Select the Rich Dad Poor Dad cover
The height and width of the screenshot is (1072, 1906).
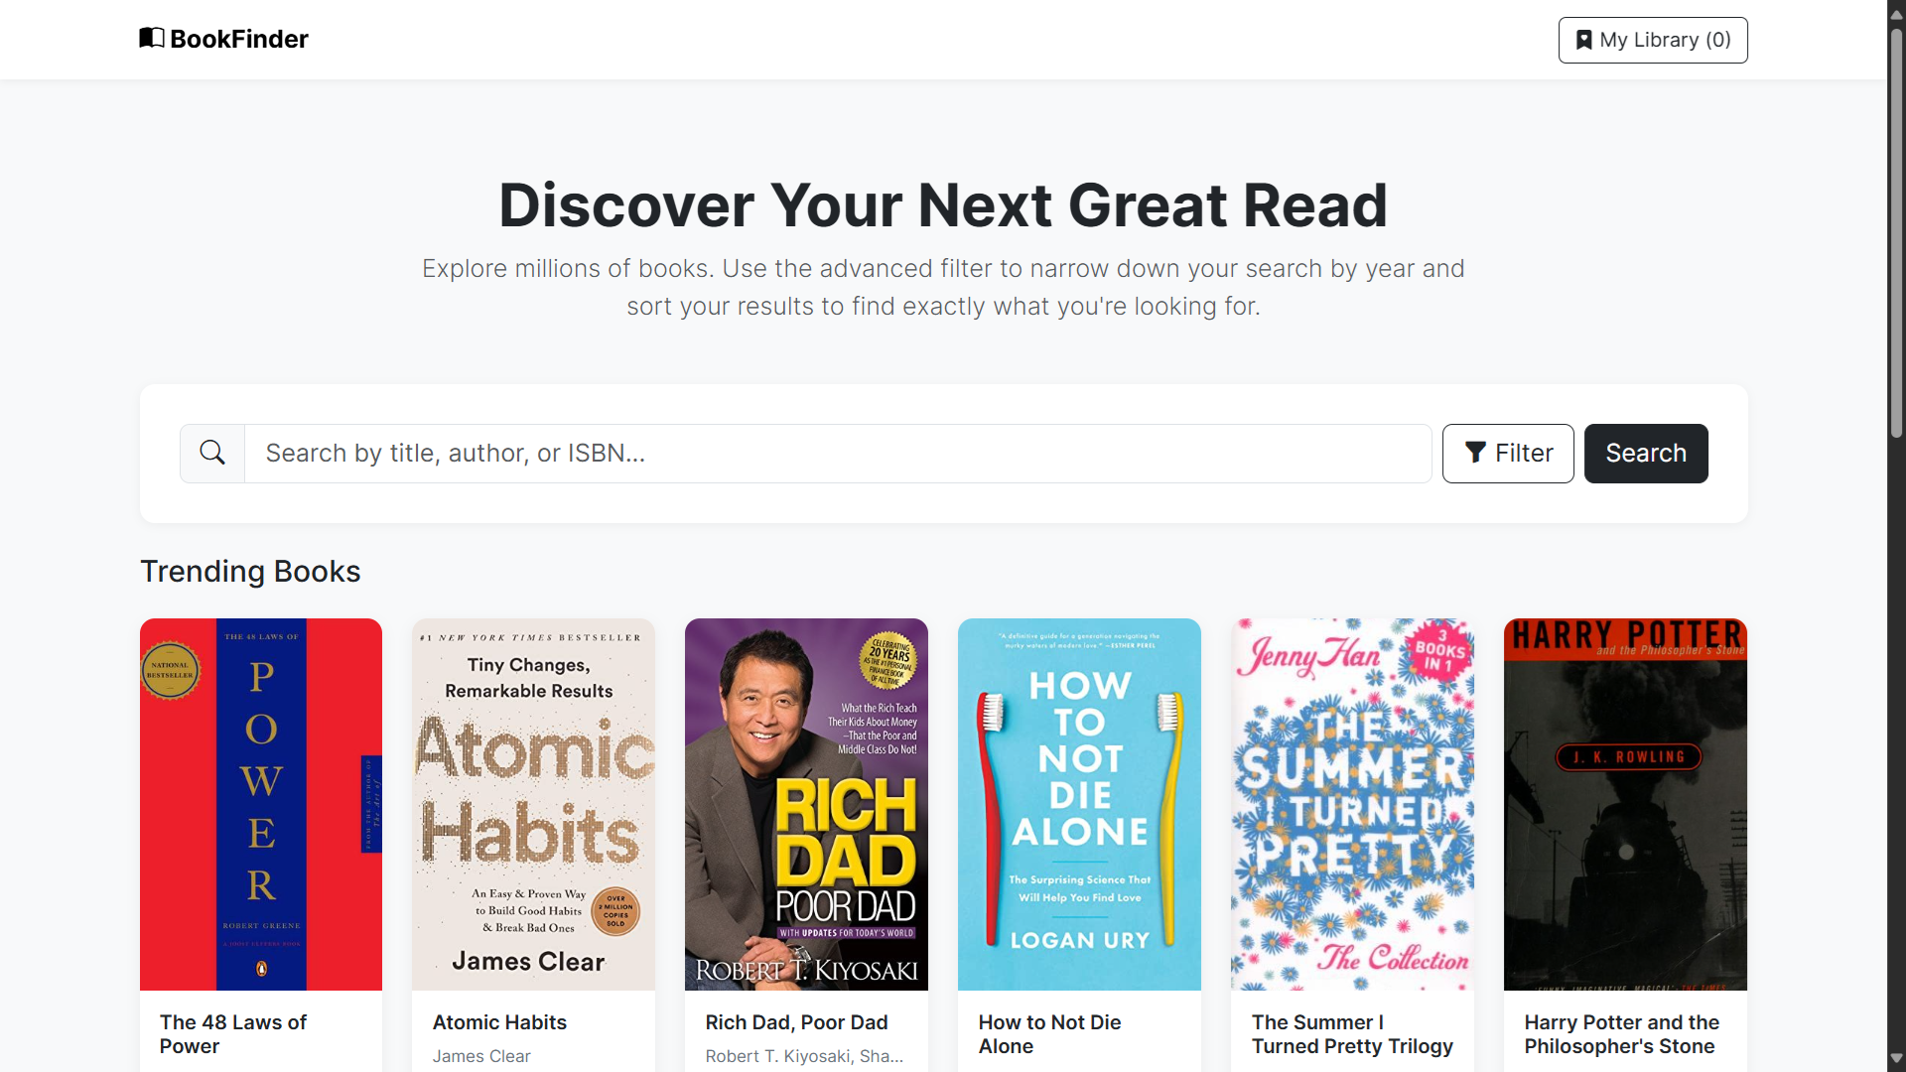806,804
